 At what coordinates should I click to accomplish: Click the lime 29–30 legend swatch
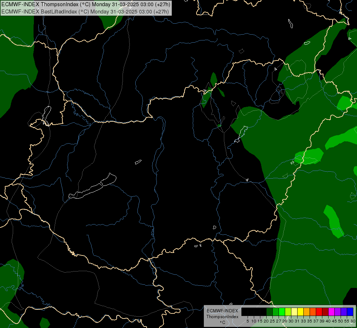(288, 312)
